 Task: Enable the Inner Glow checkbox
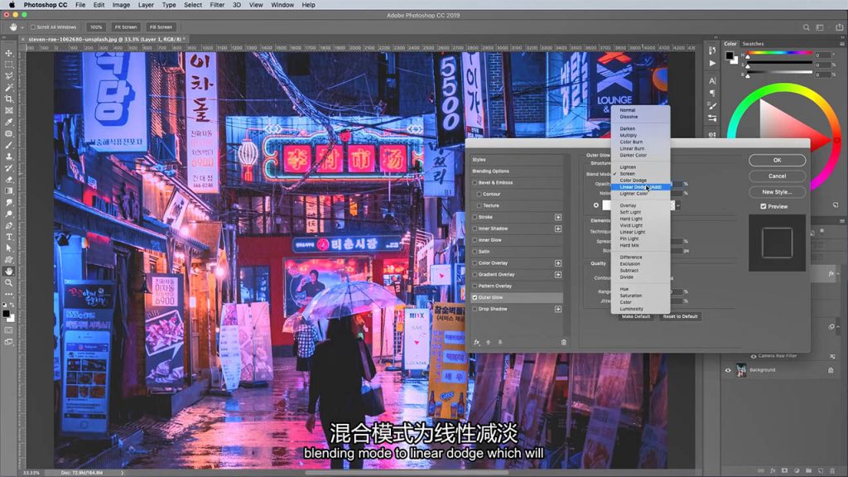pyautogui.click(x=475, y=240)
